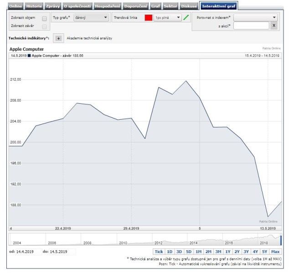Image resolution: width=289 pixels, height=274 pixels.
Task: Click the s akcií text input field
Action: click(251, 26)
